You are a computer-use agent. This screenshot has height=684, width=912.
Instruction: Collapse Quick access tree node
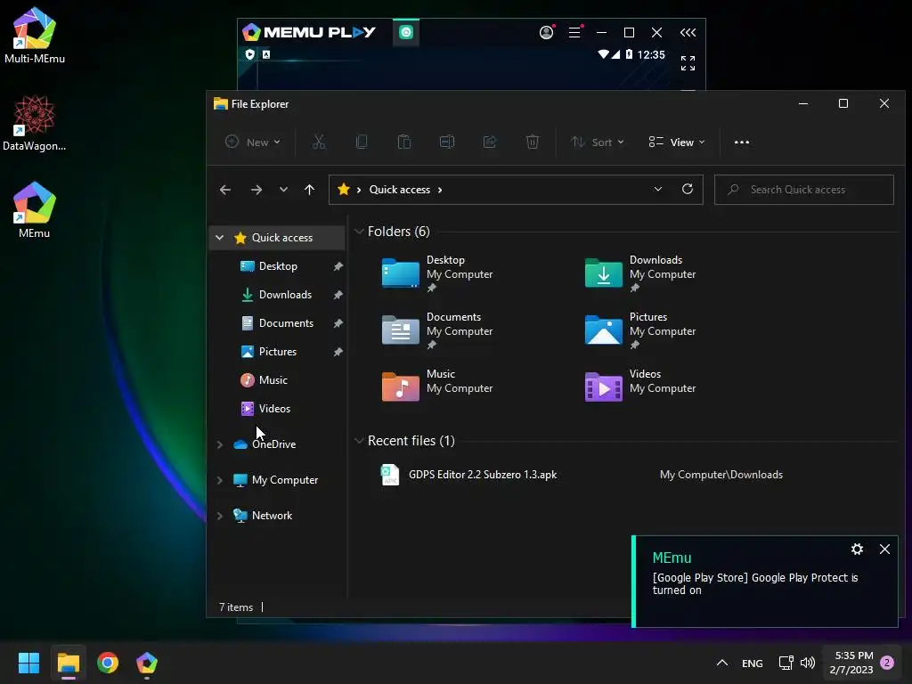click(220, 237)
